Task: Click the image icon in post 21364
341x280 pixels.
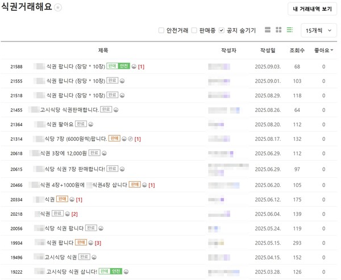Action: pyautogui.click(x=91, y=124)
